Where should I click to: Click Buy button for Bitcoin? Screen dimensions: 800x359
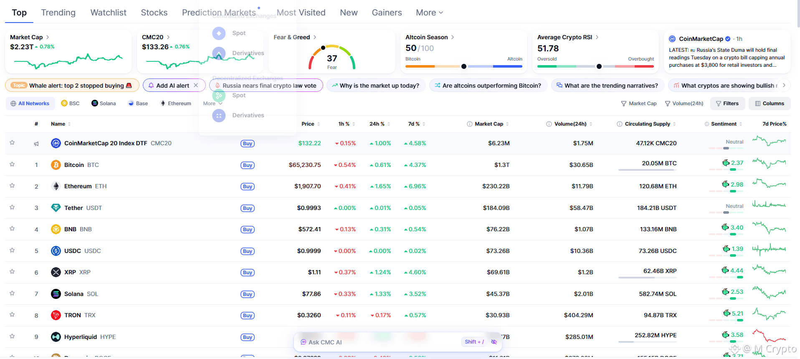click(x=248, y=165)
